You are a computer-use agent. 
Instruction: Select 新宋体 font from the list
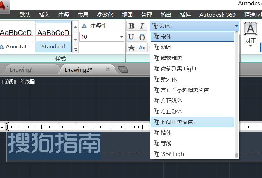pos(193,79)
